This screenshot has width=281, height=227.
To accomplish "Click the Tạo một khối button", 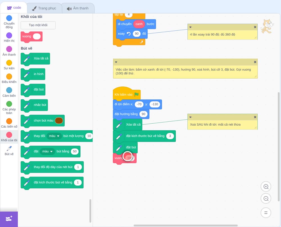I will (x=38, y=25).
